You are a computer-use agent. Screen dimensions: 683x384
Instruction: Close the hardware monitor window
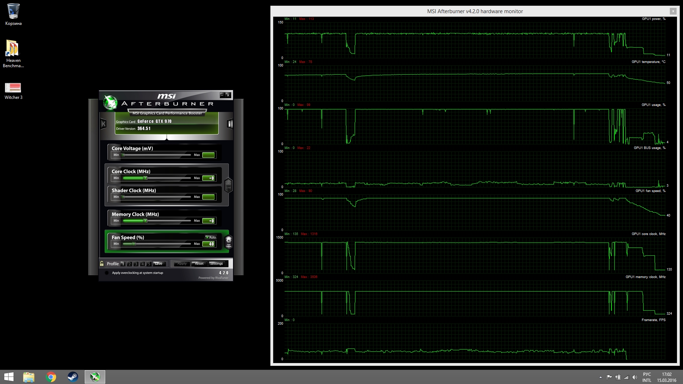click(673, 11)
